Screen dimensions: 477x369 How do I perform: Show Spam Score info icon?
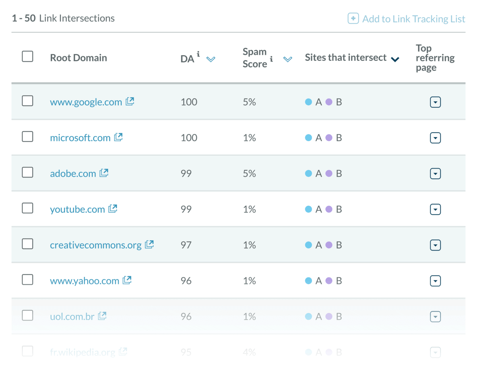click(271, 59)
